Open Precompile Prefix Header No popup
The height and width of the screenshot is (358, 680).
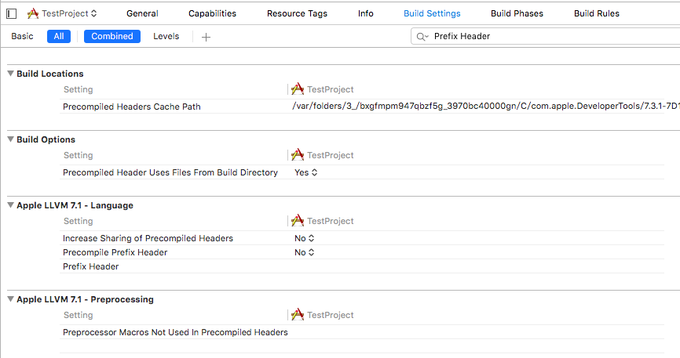pyautogui.click(x=304, y=252)
